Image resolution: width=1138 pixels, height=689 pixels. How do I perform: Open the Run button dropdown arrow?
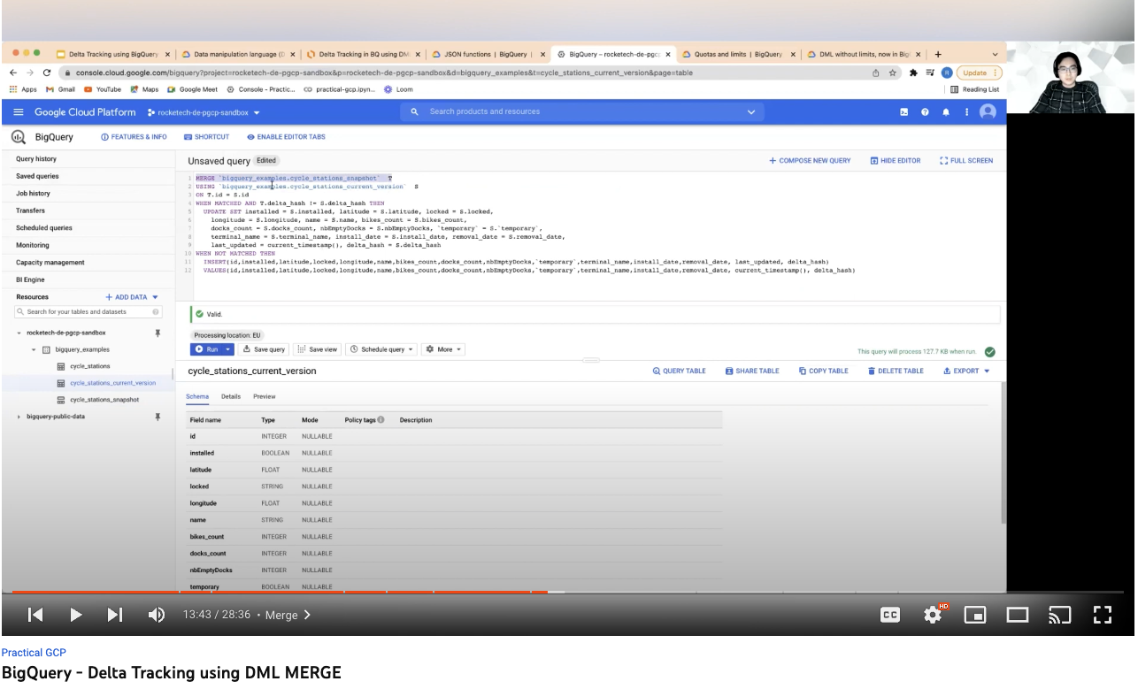click(227, 349)
